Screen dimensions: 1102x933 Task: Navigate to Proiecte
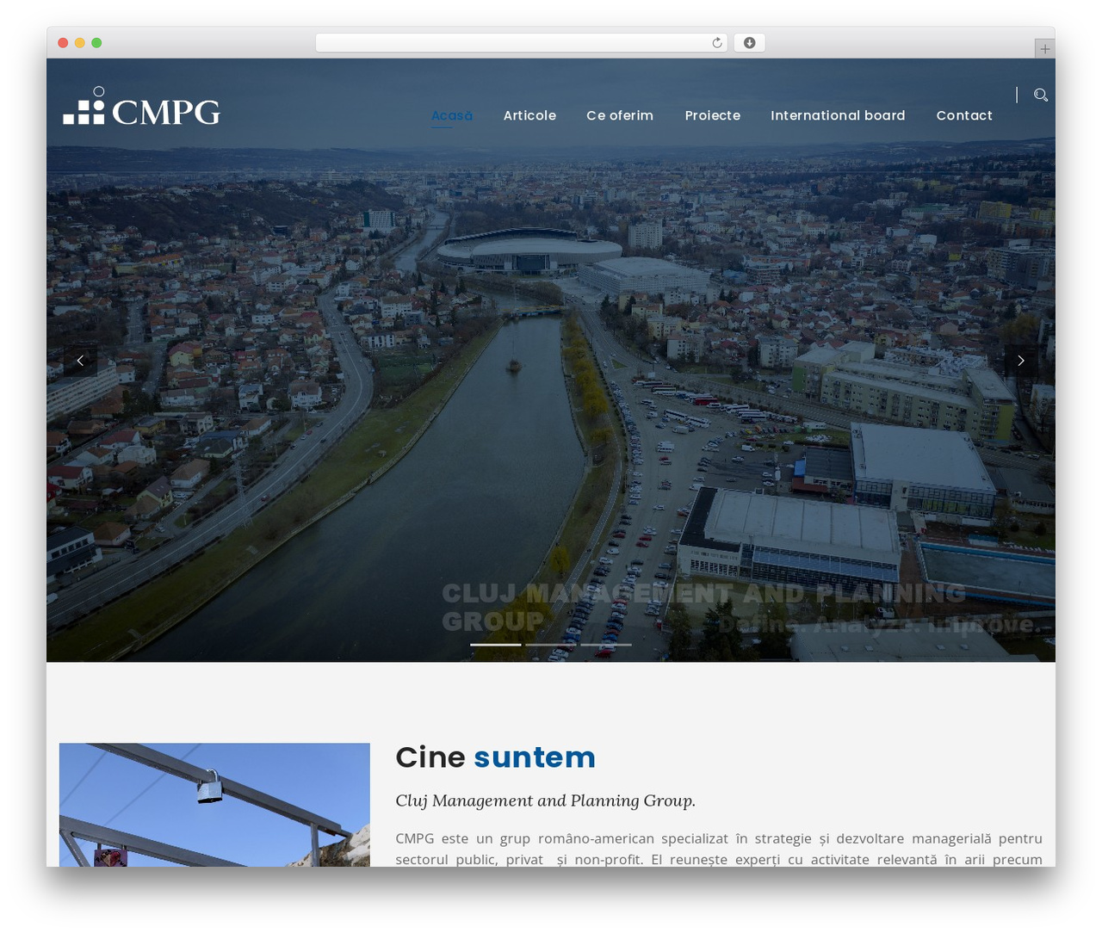(713, 115)
